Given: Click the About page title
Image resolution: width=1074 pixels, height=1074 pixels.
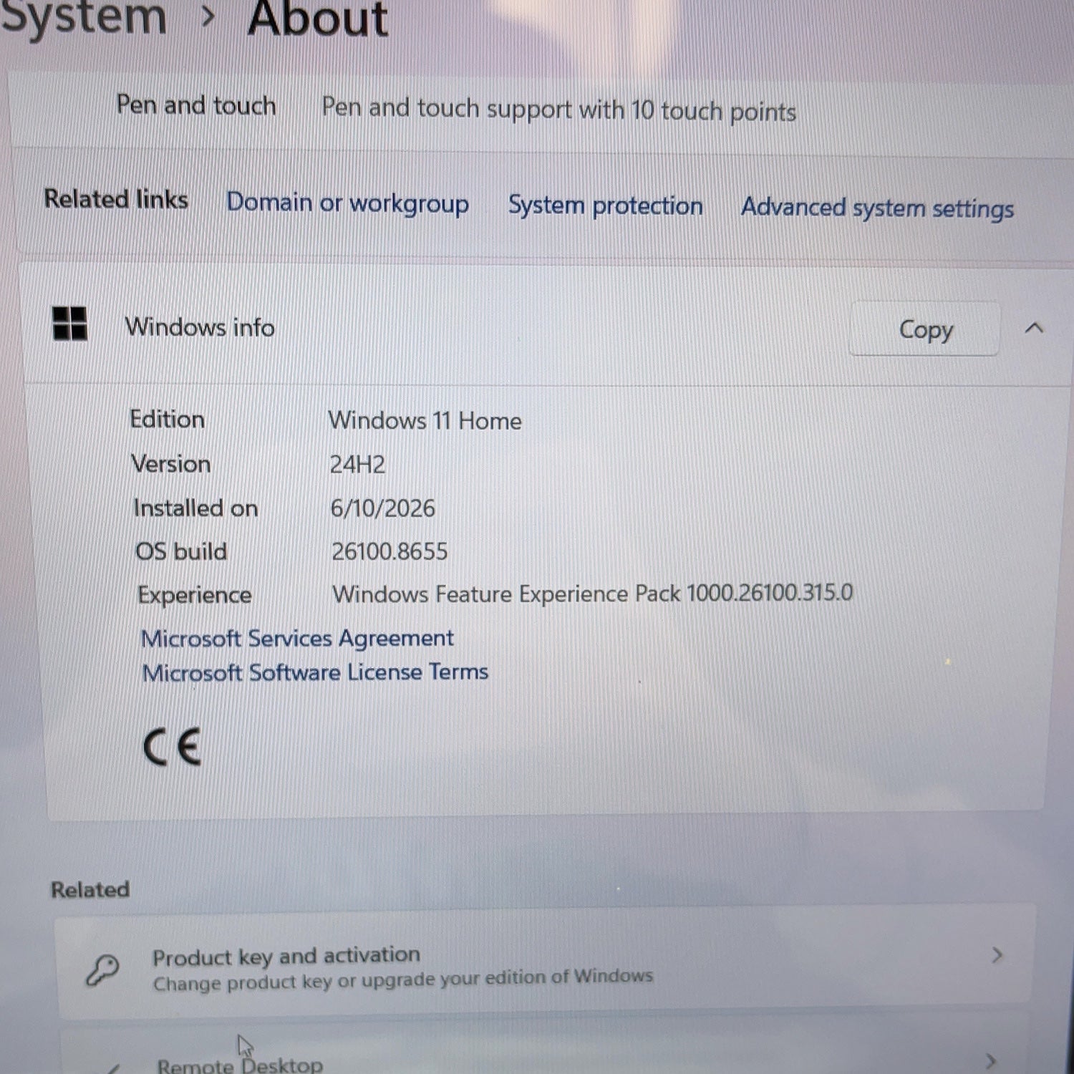Looking at the screenshot, I should (x=318, y=19).
